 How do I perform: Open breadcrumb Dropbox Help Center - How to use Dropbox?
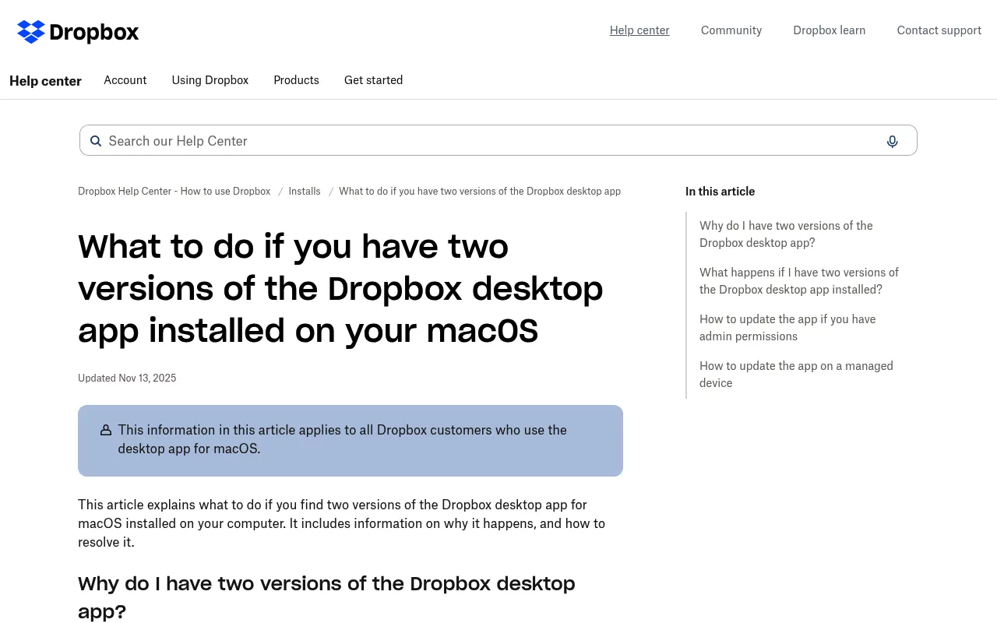tap(174, 191)
